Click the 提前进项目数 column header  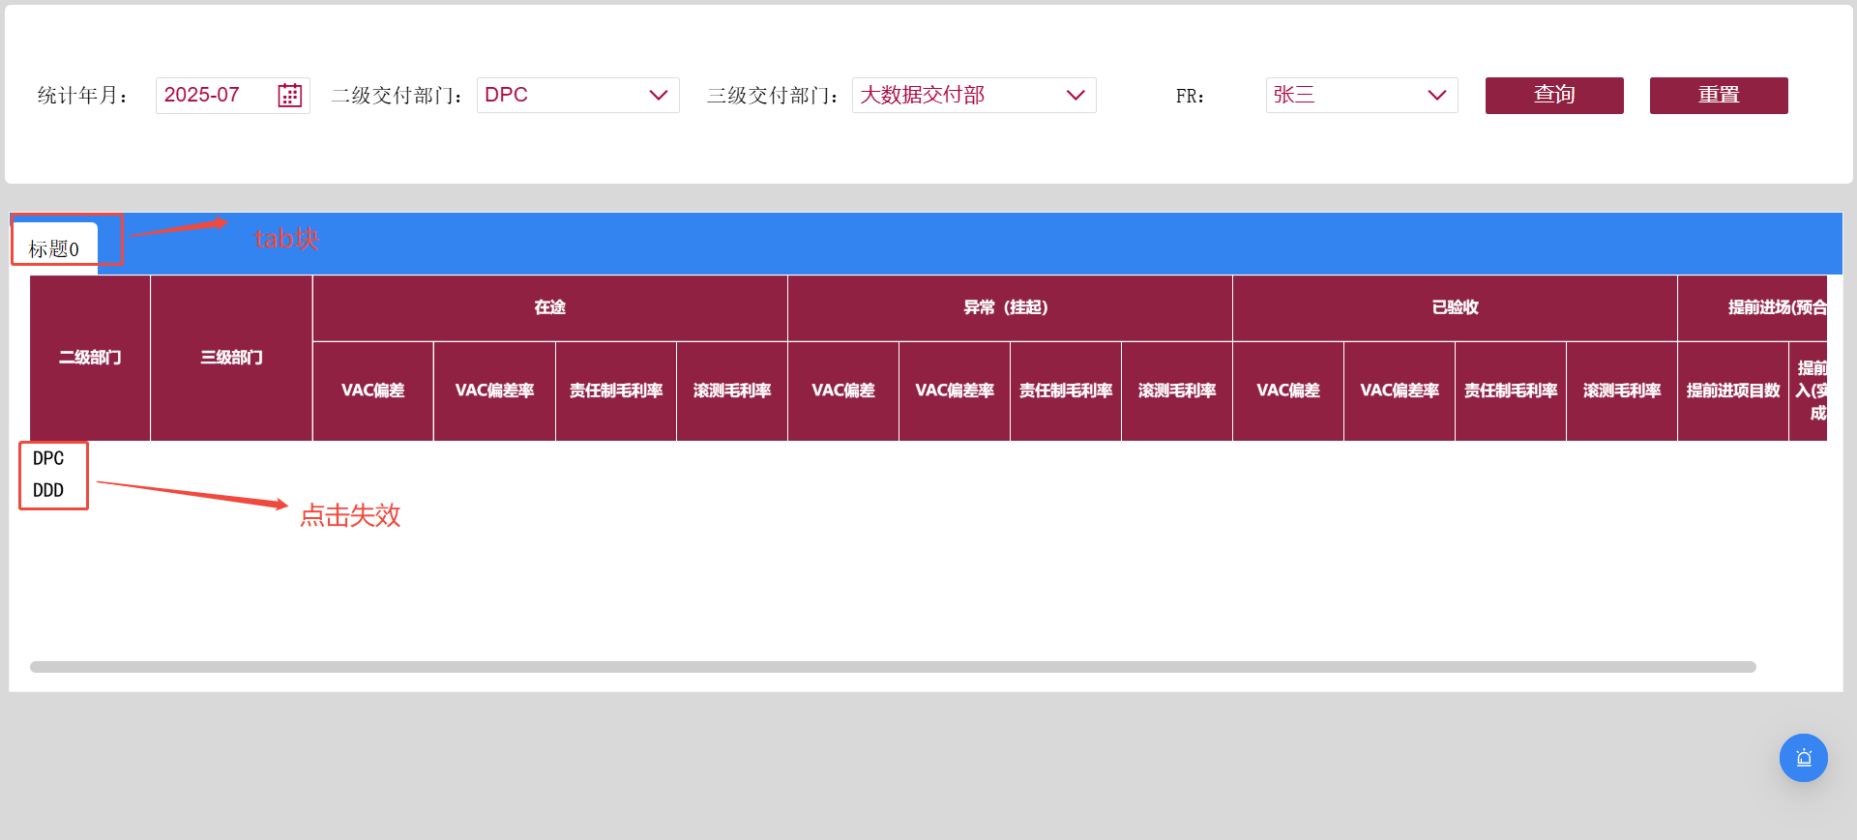(x=1733, y=391)
